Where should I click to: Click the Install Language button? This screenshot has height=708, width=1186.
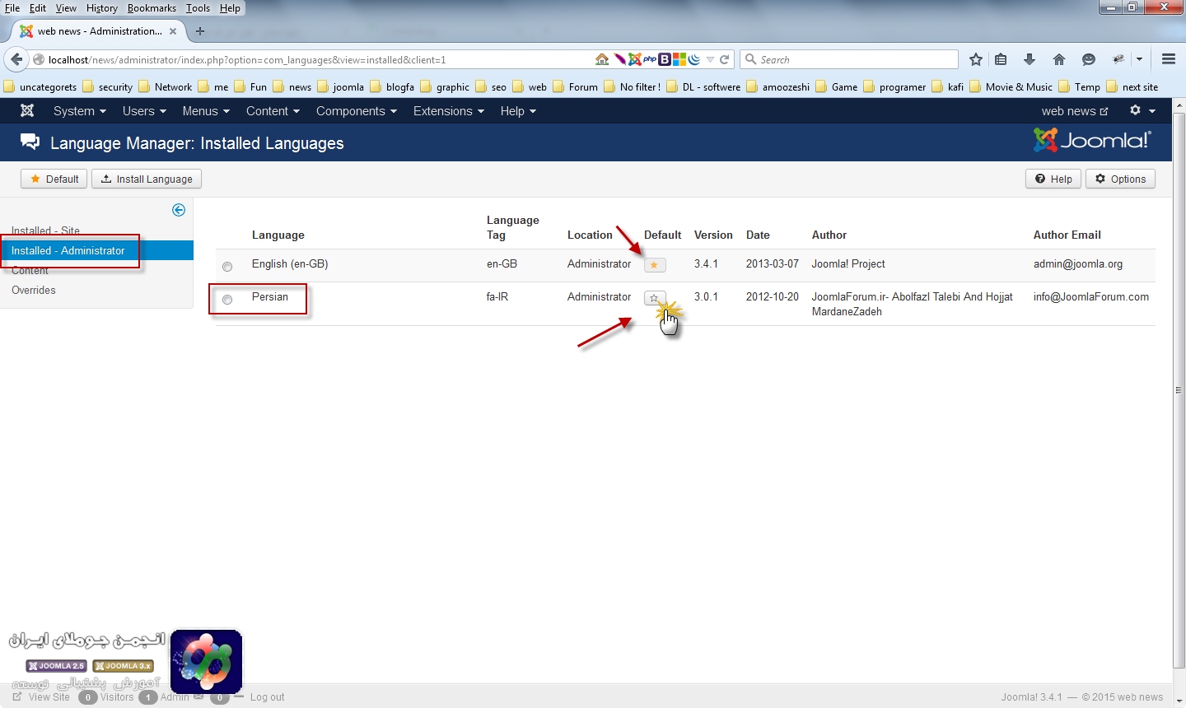click(147, 179)
